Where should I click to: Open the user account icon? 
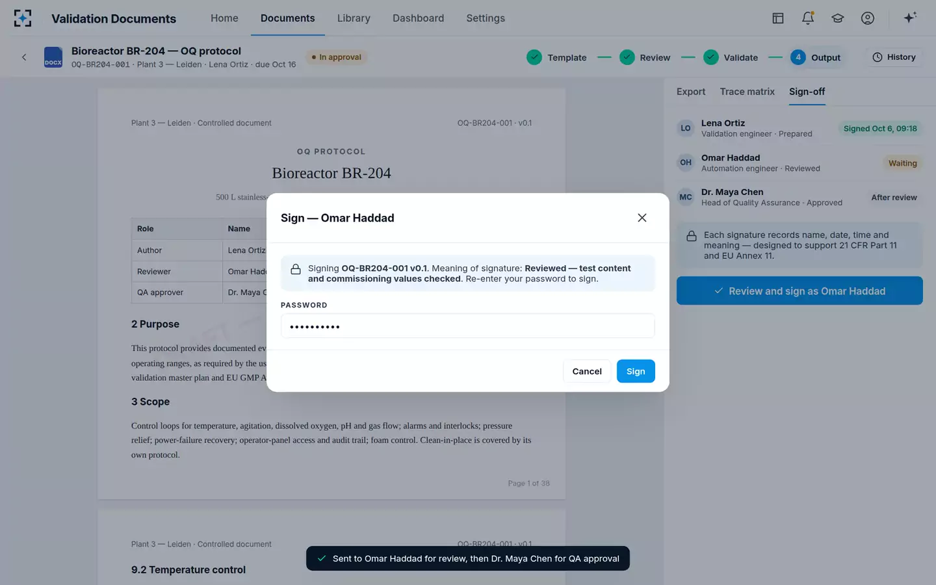pyautogui.click(x=868, y=18)
